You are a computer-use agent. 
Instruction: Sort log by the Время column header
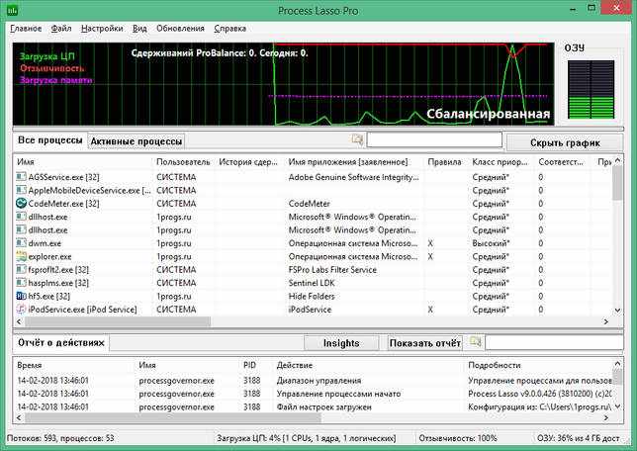(74, 365)
